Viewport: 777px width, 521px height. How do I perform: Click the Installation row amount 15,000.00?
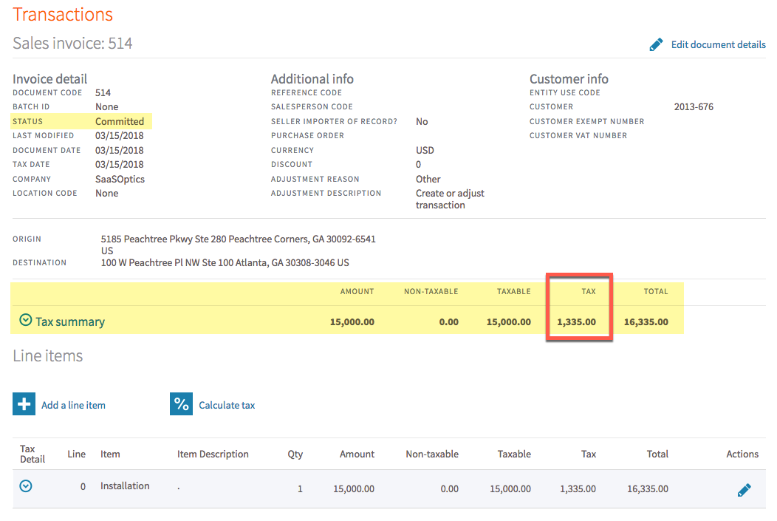[x=354, y=488]
